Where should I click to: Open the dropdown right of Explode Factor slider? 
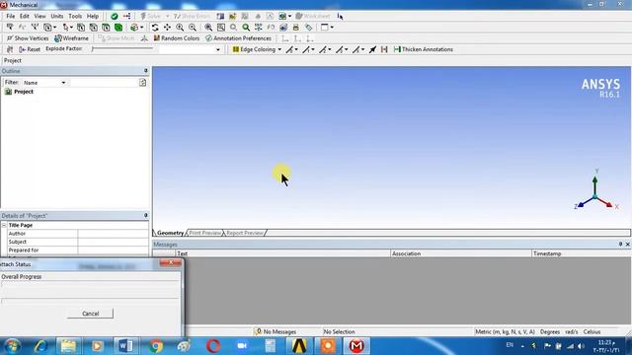tap(218, 49)
